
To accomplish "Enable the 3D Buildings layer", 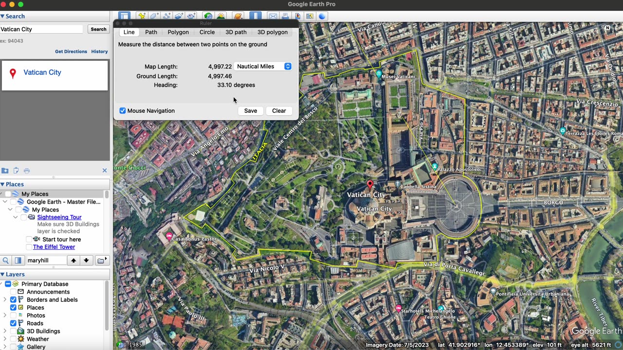I will click(13, 331).
